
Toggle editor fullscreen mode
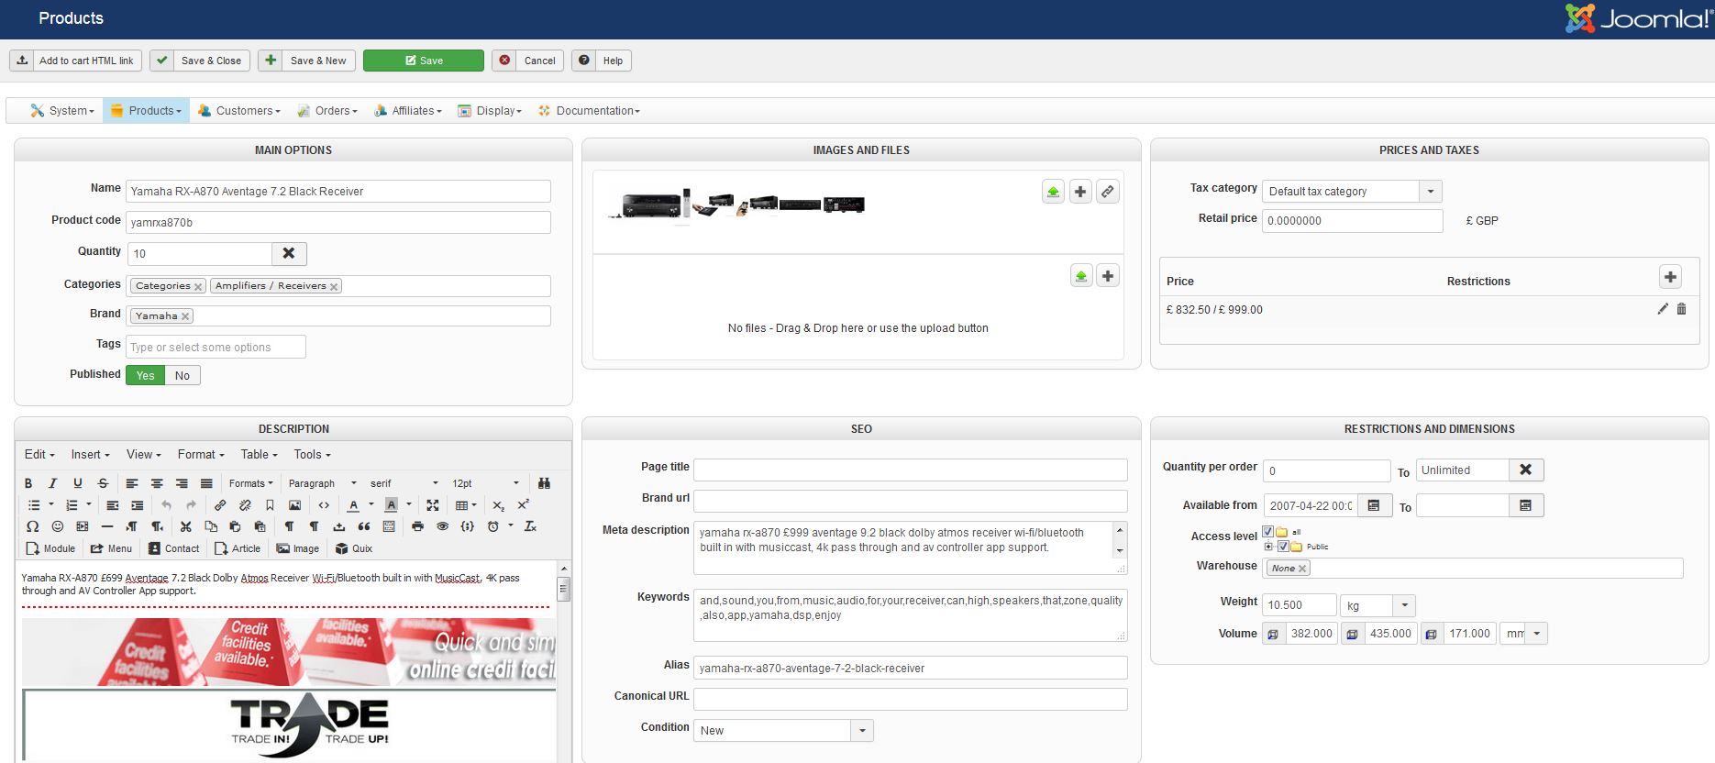click(x=433, y=505)
